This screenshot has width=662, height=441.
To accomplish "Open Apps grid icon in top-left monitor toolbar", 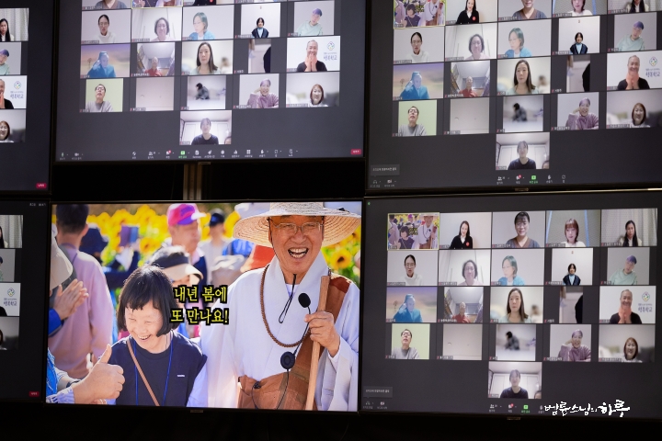I will pos(248,152).
